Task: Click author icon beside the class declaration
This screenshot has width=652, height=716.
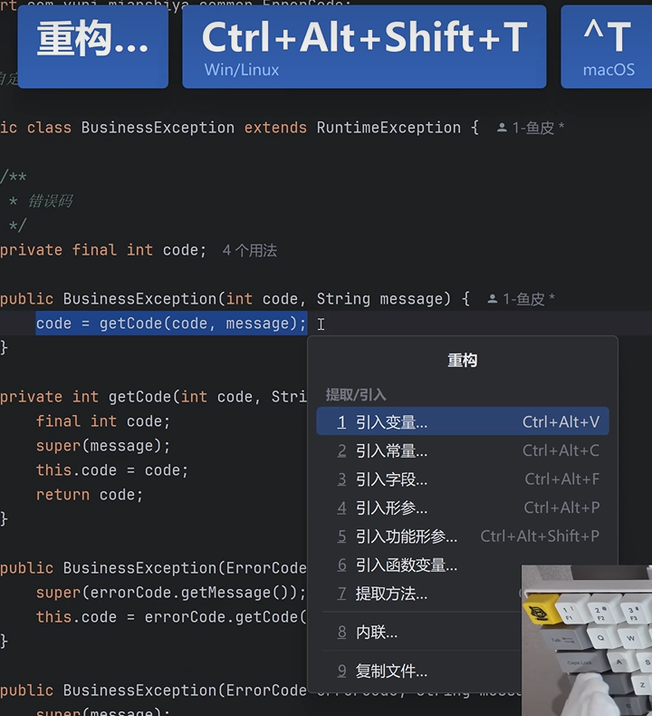Action: click(502, 129)
